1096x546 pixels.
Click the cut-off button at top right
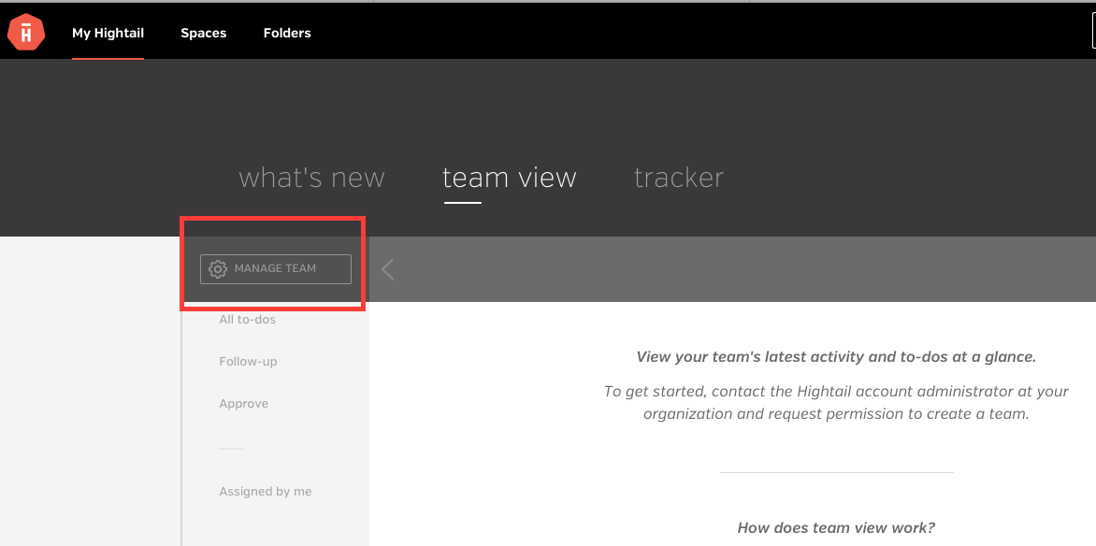pyautogui.click(x=1093, y=32)
